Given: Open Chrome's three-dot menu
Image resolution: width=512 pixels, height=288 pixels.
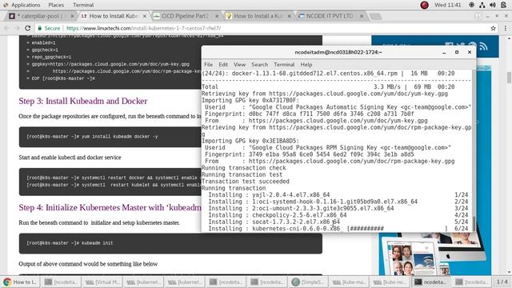Looking at the screenshot, I should coord(505,29).
